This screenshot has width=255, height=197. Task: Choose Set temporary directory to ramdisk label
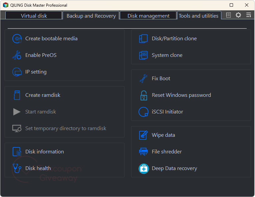pyautogui.click(x=66, y=128)
